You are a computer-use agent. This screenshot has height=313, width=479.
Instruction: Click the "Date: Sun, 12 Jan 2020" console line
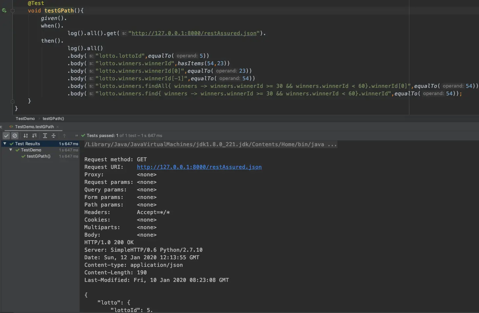(142, 257)
